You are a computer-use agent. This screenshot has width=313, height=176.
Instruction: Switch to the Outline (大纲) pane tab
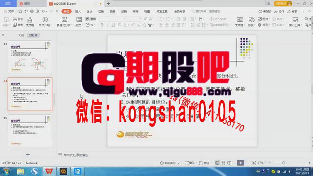(x=21, y=35)
